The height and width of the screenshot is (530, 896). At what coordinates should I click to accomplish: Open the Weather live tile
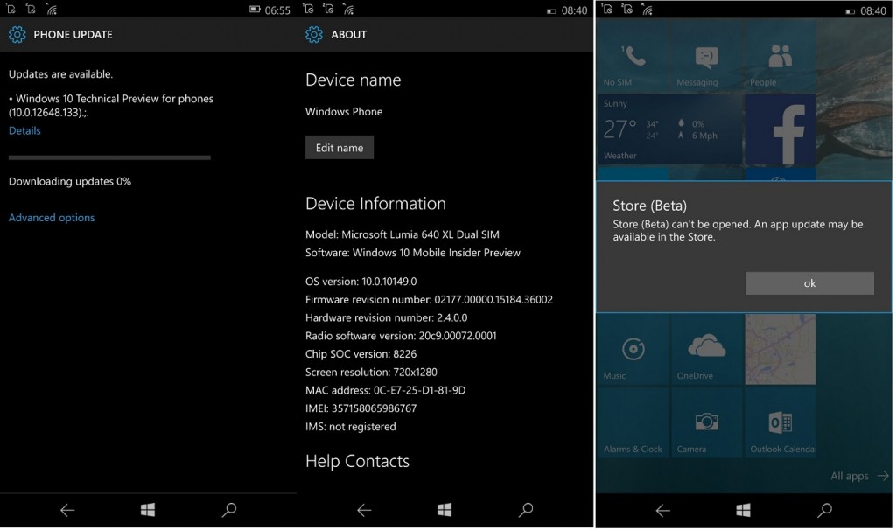(x=669, y=129)
